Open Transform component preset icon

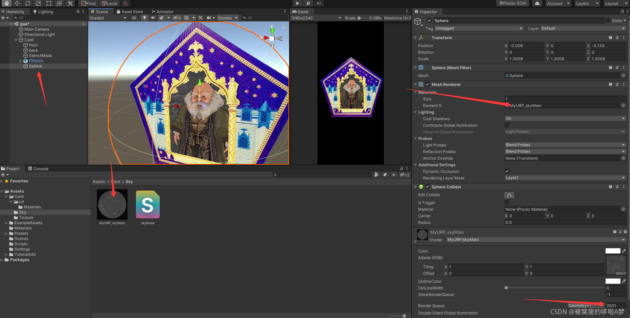pos(617,38)
